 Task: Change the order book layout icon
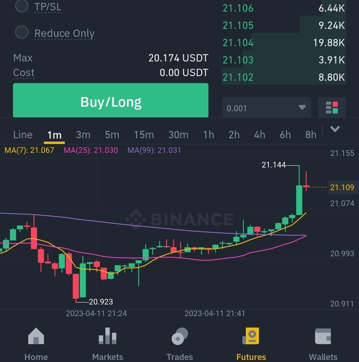332,108
